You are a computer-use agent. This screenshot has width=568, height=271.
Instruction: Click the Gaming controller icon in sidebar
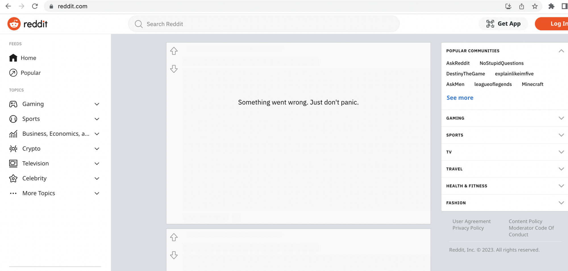[x=13, y=104]
